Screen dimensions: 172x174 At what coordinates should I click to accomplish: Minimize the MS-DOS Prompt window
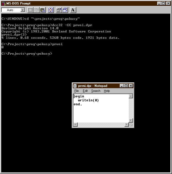[159, 3]
